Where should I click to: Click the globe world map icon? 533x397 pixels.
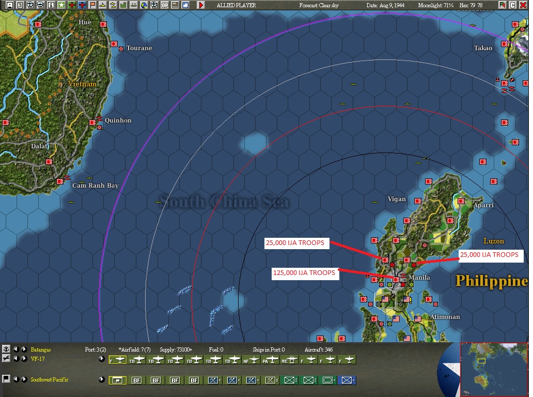click(144, 5)
